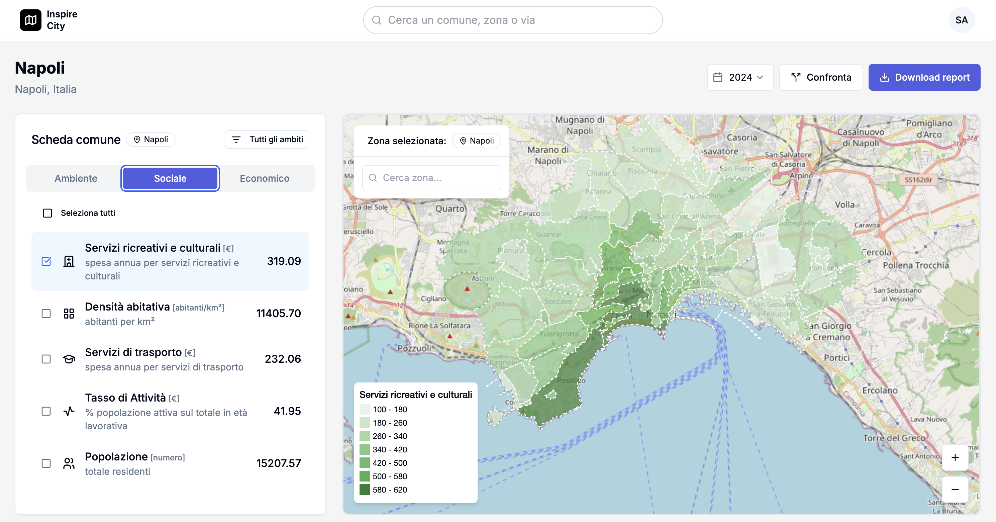Click the Download report button

point(924,77)
